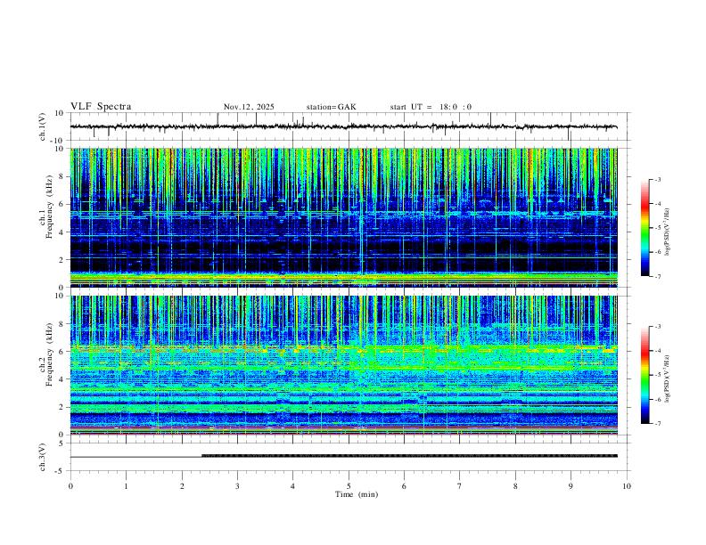Click '-3' on the ch.1 colorbar scale

(x=657, y=179)
